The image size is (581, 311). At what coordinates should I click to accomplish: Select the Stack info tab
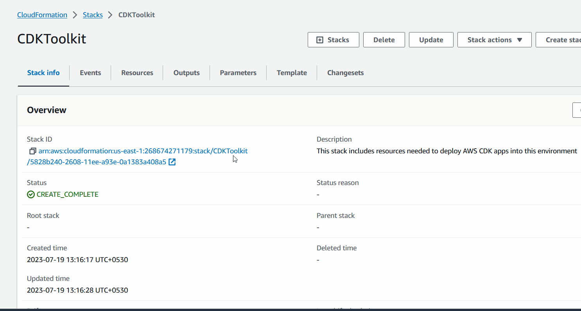click(x=43, y=72)
